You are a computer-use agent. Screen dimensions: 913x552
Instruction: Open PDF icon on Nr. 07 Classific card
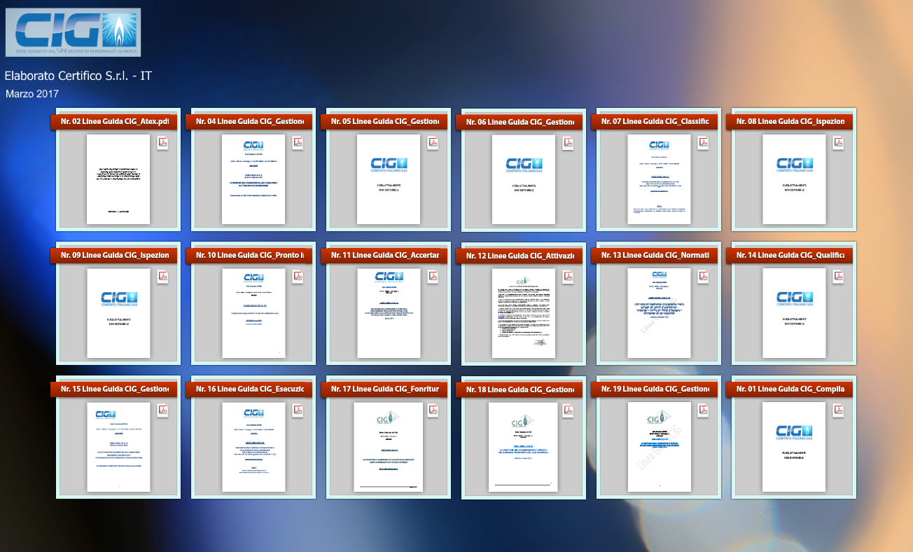[x=703, y=143]
